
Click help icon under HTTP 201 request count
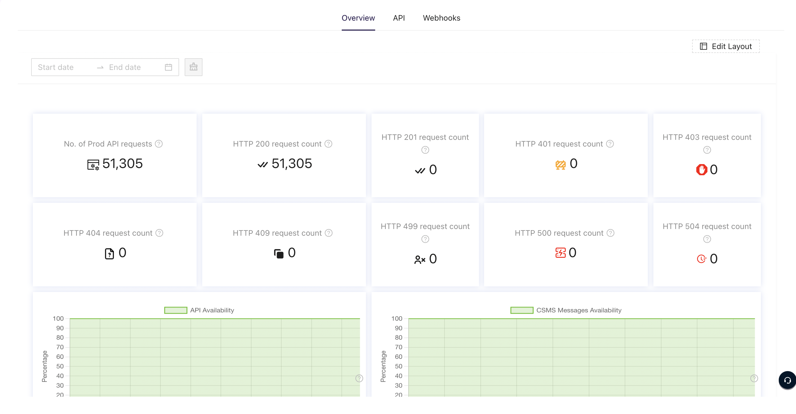tap(425, 150)
